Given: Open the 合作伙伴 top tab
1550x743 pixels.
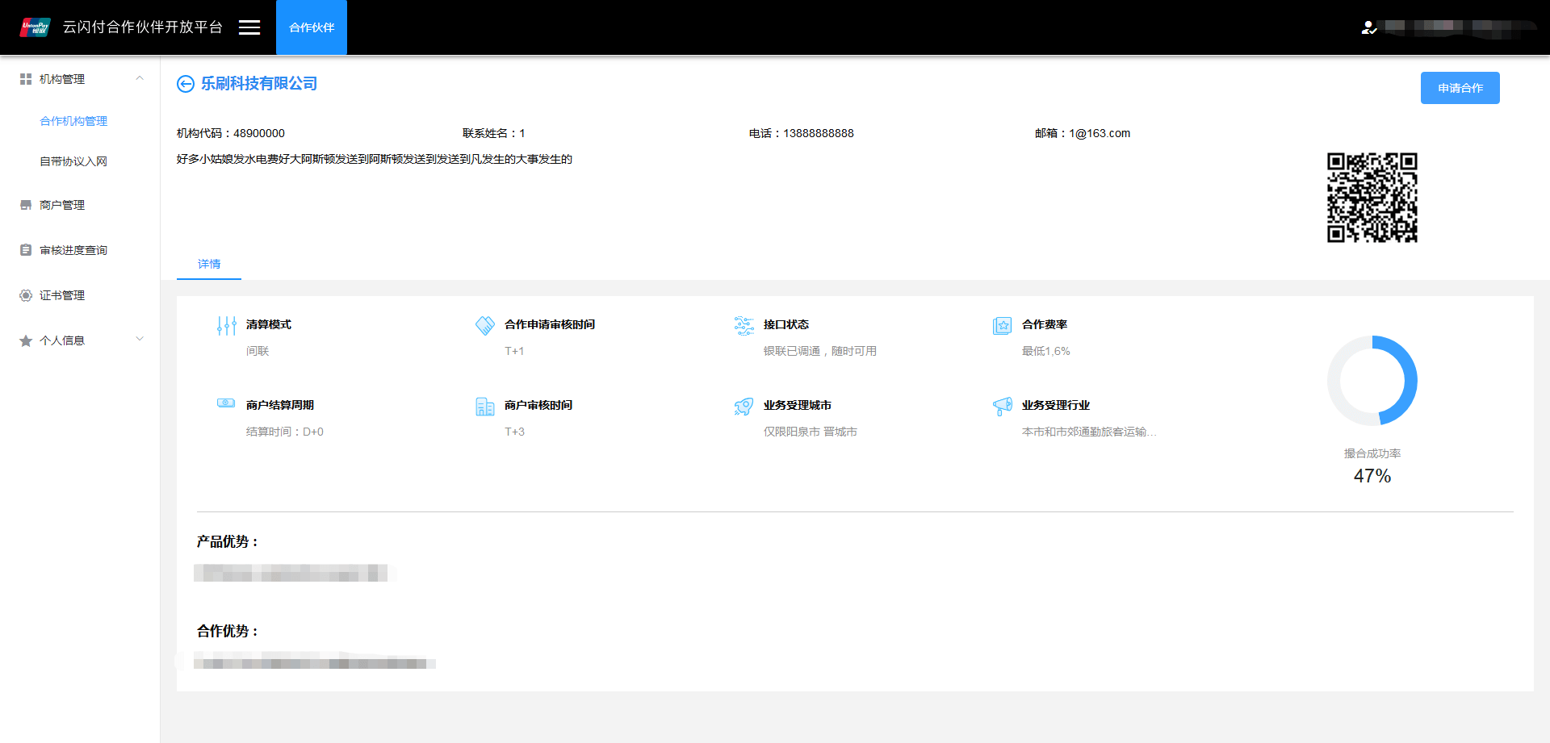Looking at the screenshot, I should point(312,27).
